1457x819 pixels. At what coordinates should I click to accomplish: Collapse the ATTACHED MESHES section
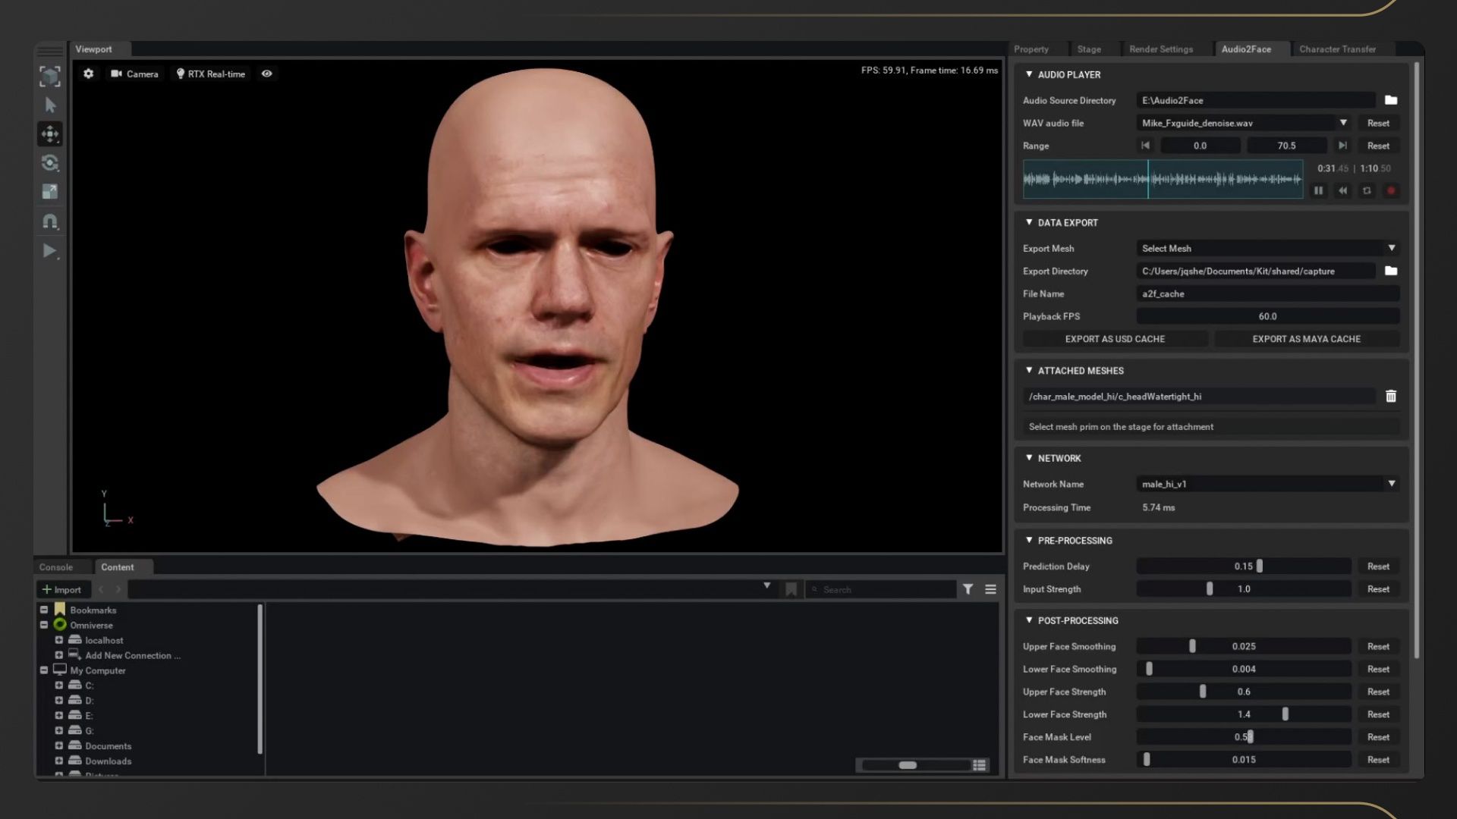coord(1029,370)
